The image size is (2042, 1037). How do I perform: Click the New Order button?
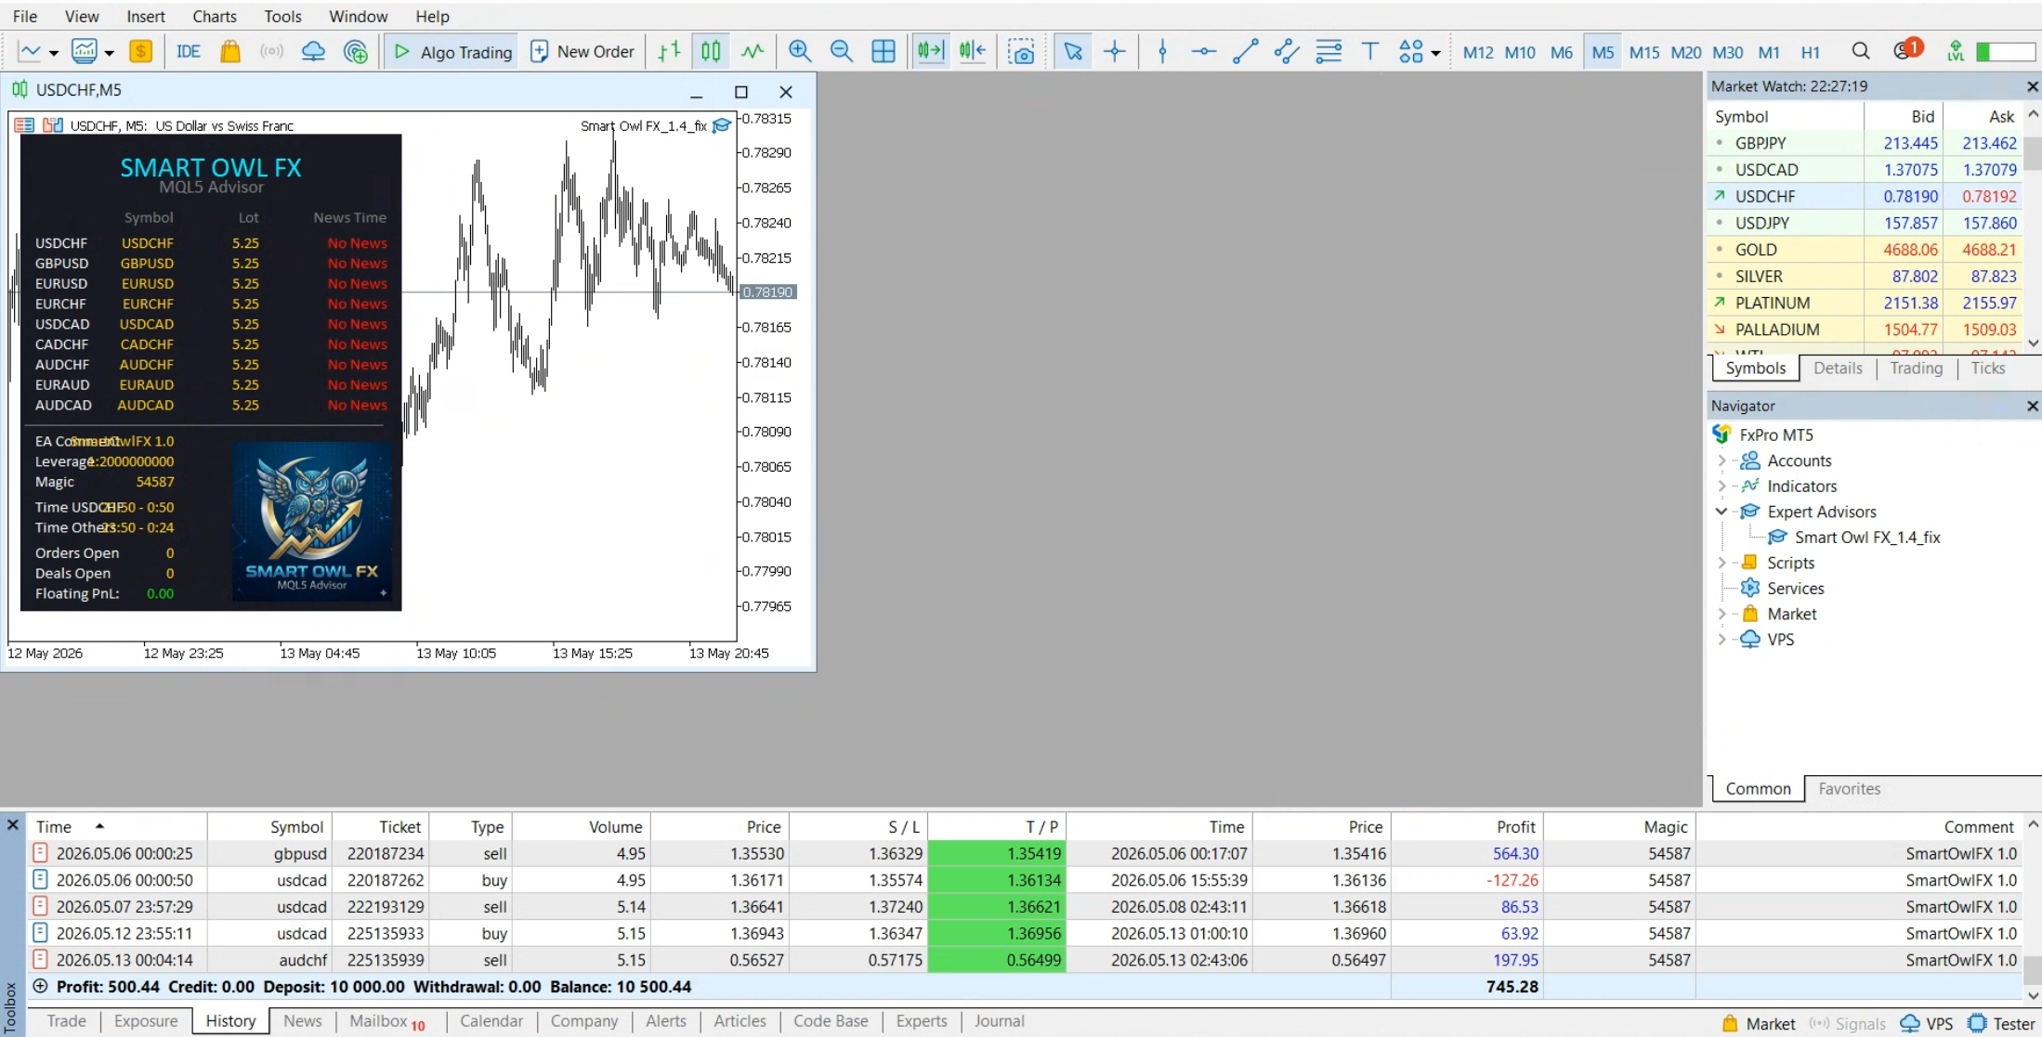pyautogui.click(x=582, y=52)
